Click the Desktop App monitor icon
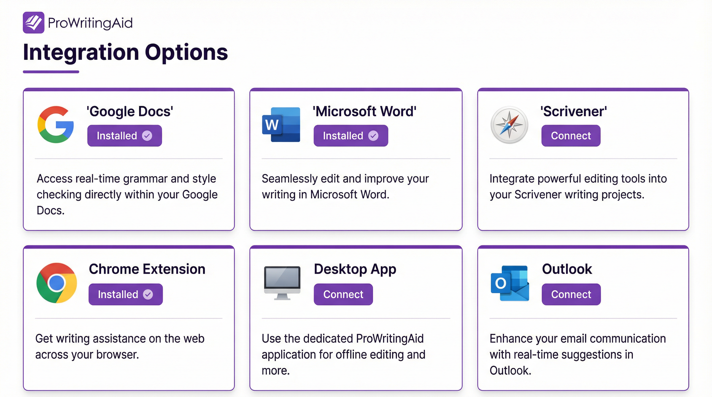The height and width of the screenshot is (397, 712). click(x=282, y=283)
